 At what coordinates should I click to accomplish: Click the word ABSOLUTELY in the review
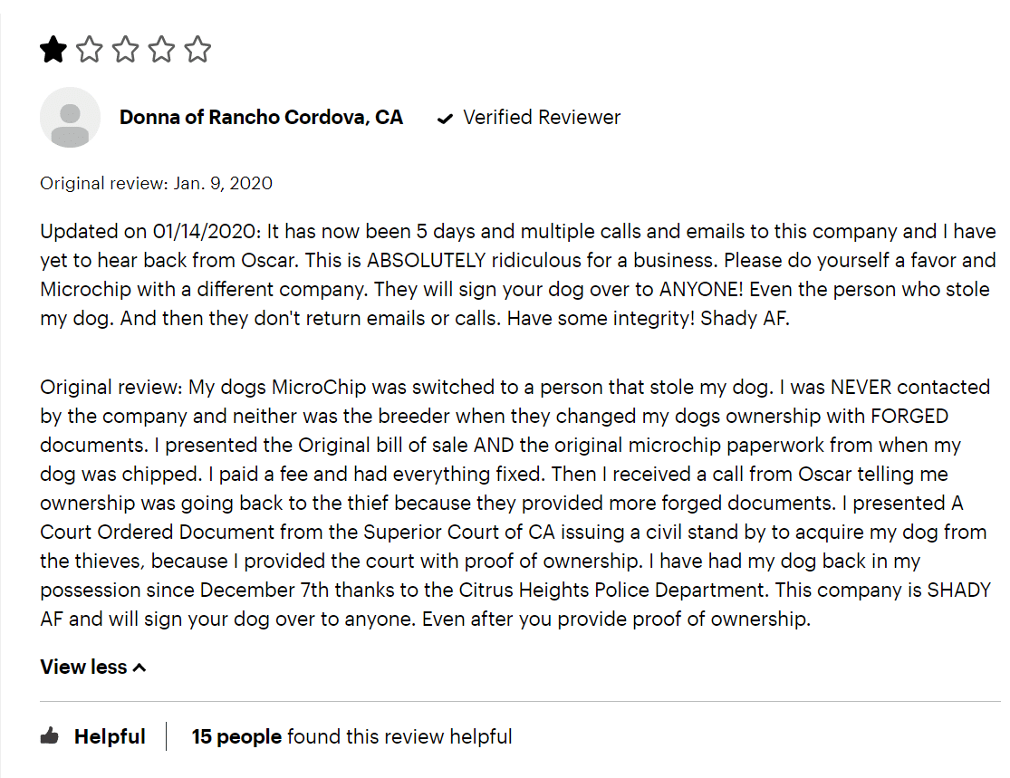(427, 260)
